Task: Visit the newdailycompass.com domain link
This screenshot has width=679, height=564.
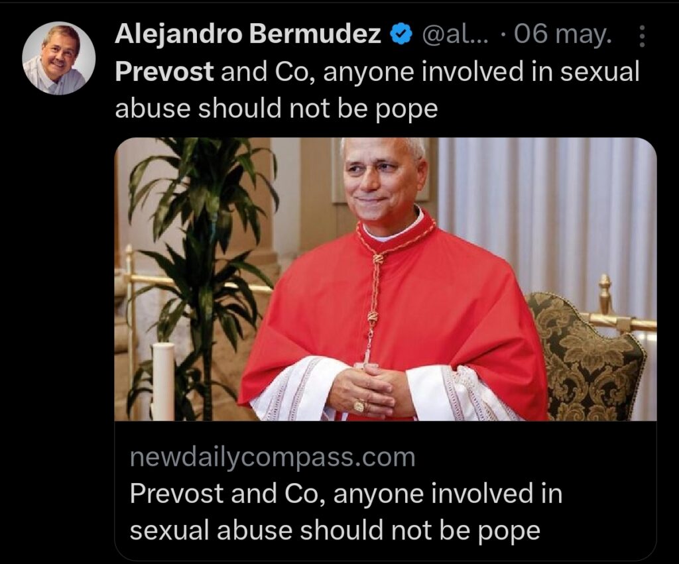Action: coord(273,457)
